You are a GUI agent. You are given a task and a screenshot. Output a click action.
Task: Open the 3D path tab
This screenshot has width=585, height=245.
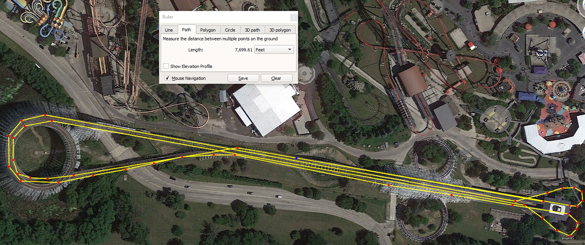click(x=252, y=30)
